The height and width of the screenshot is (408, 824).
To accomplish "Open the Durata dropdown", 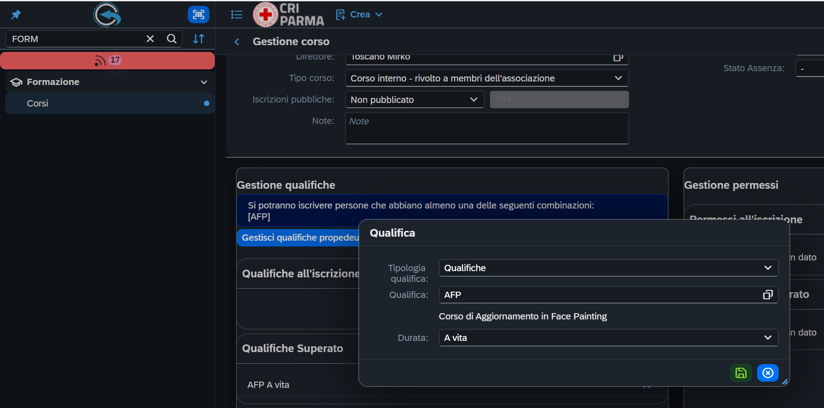I will [x=608, y=338].
